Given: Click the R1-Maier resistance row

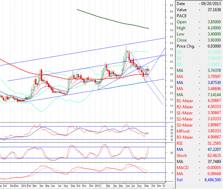Looking at the screenshot, I should coord(199,100).
